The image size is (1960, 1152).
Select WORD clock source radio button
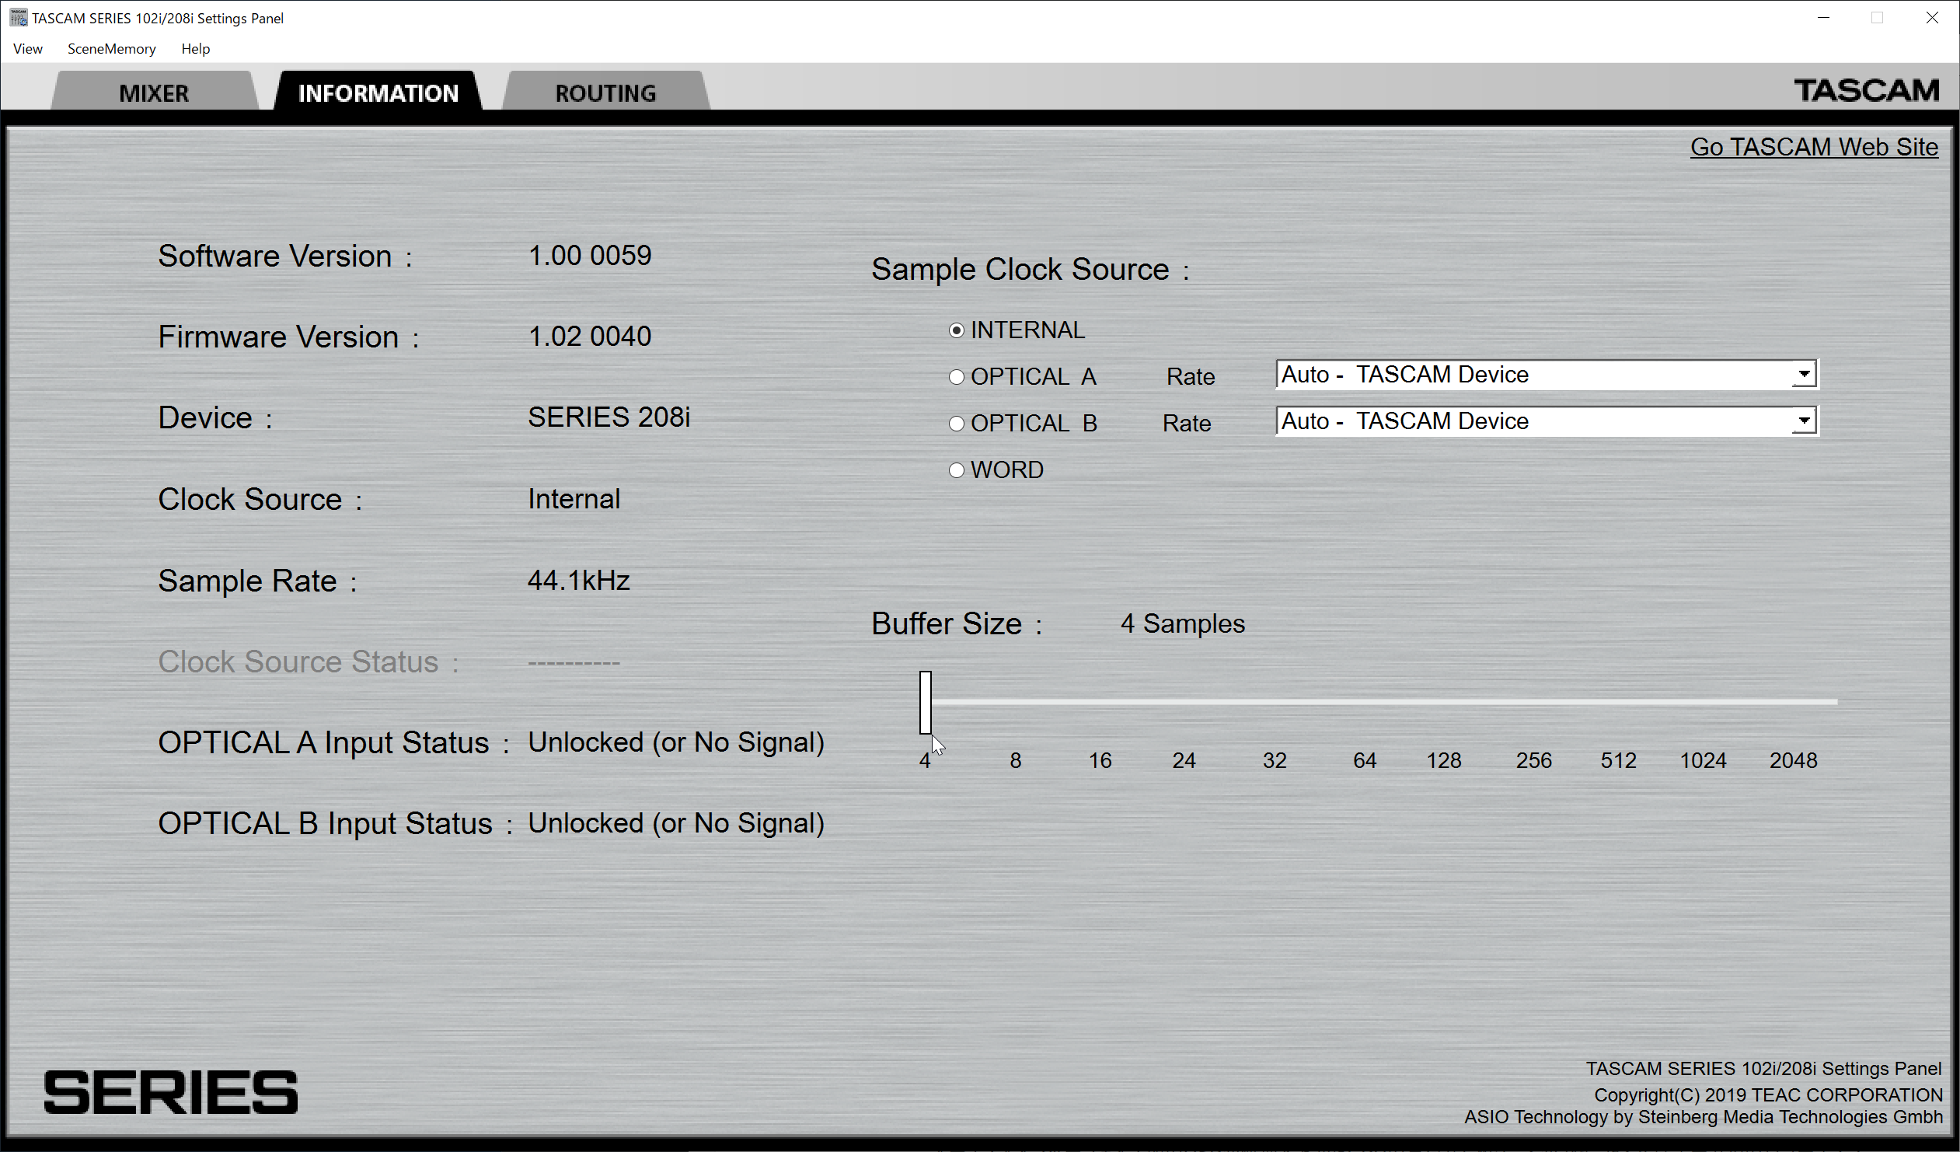tap(957, 470)
